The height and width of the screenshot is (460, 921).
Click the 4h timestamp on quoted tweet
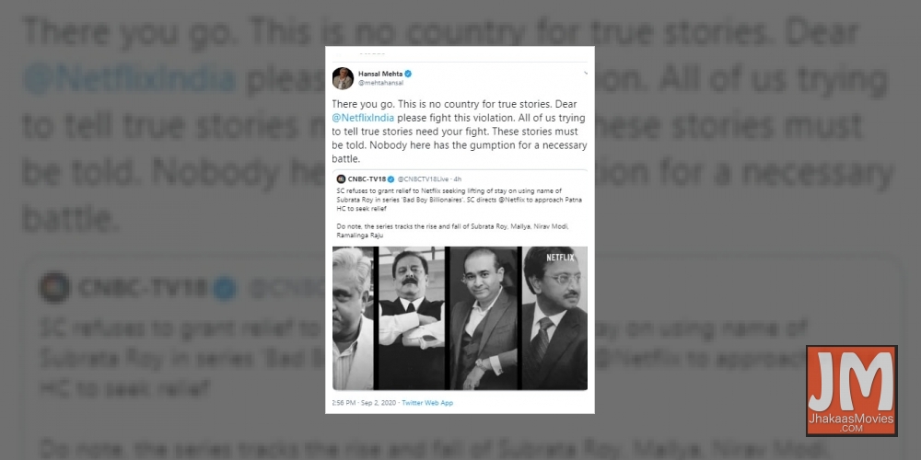tap(458, 179)
